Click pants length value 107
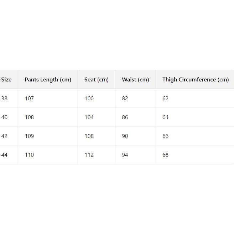 pyautogui.click(x=29, y=99)
